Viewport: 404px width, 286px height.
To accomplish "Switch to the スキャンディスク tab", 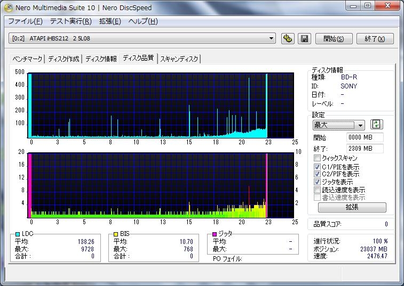I will [x=179, y=59].
